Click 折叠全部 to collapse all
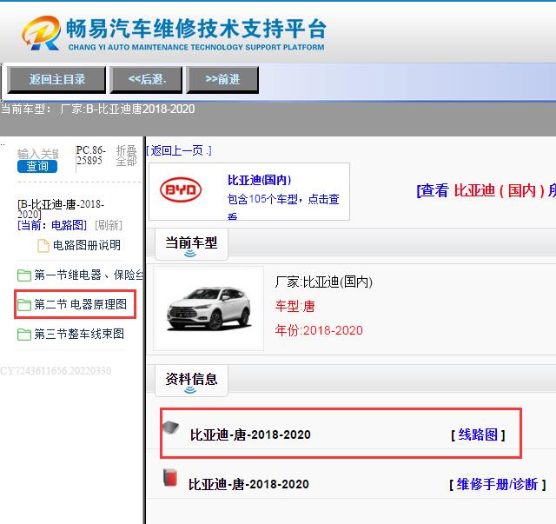 [x=127, y=156]
